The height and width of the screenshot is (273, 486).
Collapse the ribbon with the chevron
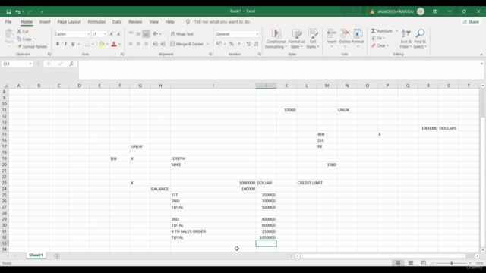coord(481,55)
